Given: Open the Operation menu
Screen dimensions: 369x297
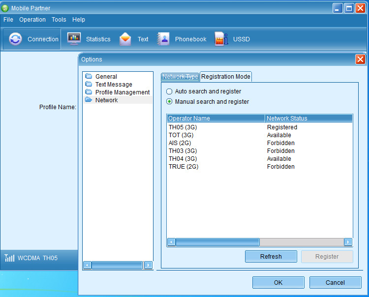Looking at the screenshot, I should [x=32, y=20].
